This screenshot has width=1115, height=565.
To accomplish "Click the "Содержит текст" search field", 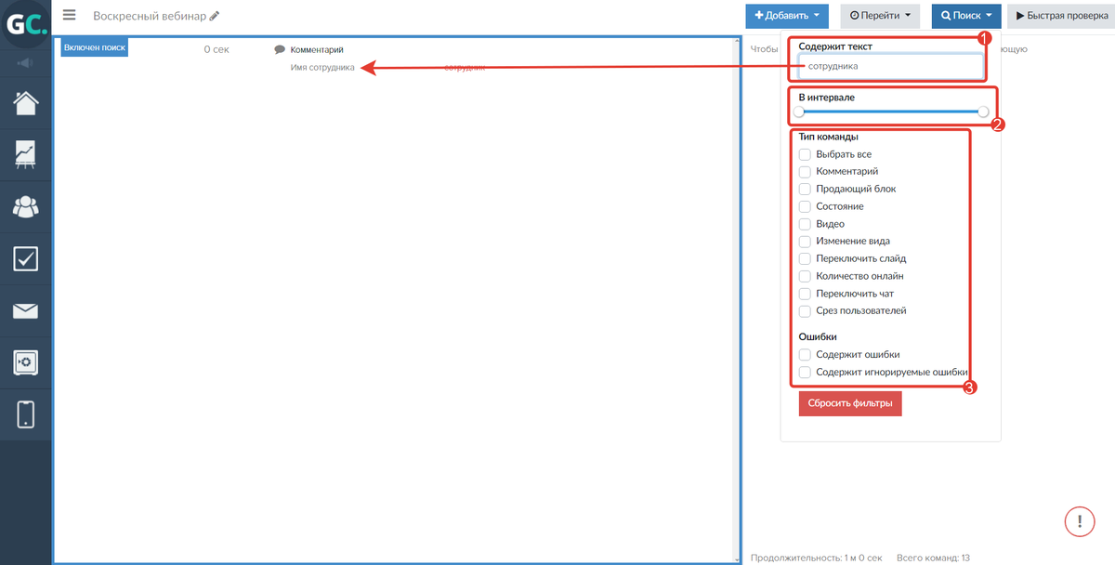I will (890, 66).
